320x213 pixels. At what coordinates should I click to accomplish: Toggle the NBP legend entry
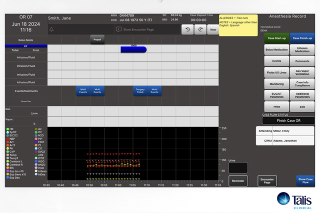pos(10,139)
